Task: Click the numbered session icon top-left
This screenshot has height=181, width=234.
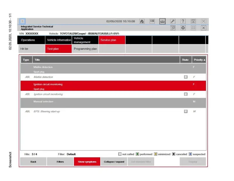Action: pos(23,21)
